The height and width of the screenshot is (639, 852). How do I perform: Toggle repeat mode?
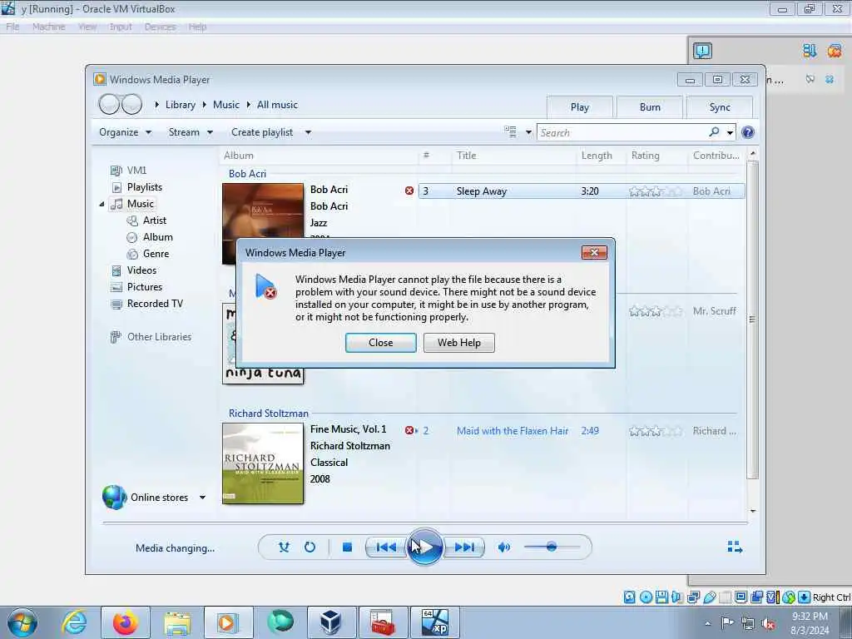click(310, 547)
